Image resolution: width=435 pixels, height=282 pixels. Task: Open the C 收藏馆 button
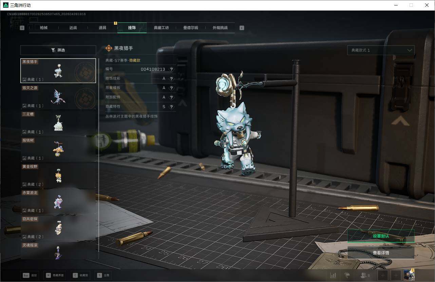(x=80, y=276)
